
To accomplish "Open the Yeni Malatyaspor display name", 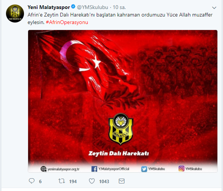I will pos(49,7).
